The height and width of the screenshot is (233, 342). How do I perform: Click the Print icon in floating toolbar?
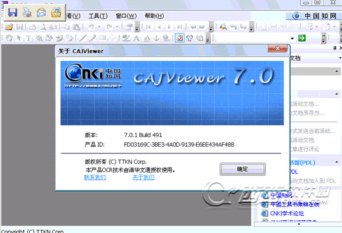pyautogui.click(x=27, y=13)
